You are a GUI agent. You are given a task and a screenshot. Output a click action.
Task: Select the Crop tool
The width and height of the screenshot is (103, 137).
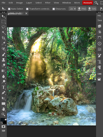pos(3,38)
